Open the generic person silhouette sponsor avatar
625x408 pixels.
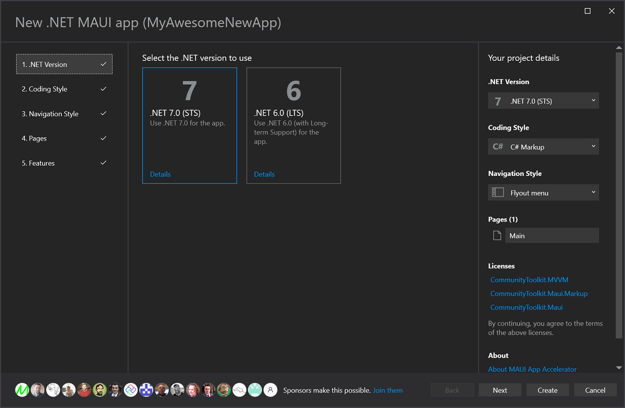[x=270, y=390]
